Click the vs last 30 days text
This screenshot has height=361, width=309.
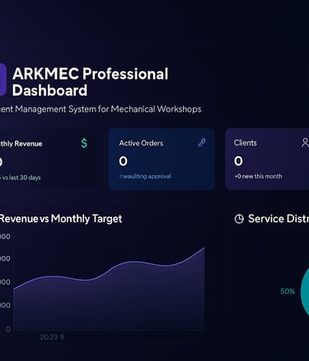21,178
